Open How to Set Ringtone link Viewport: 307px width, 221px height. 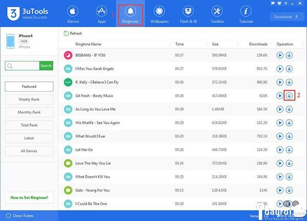pos(29,197)
